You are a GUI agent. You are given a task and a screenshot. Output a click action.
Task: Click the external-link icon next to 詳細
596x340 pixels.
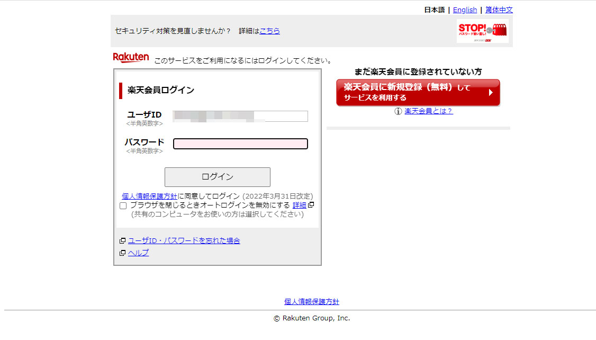tap(311, 205)
